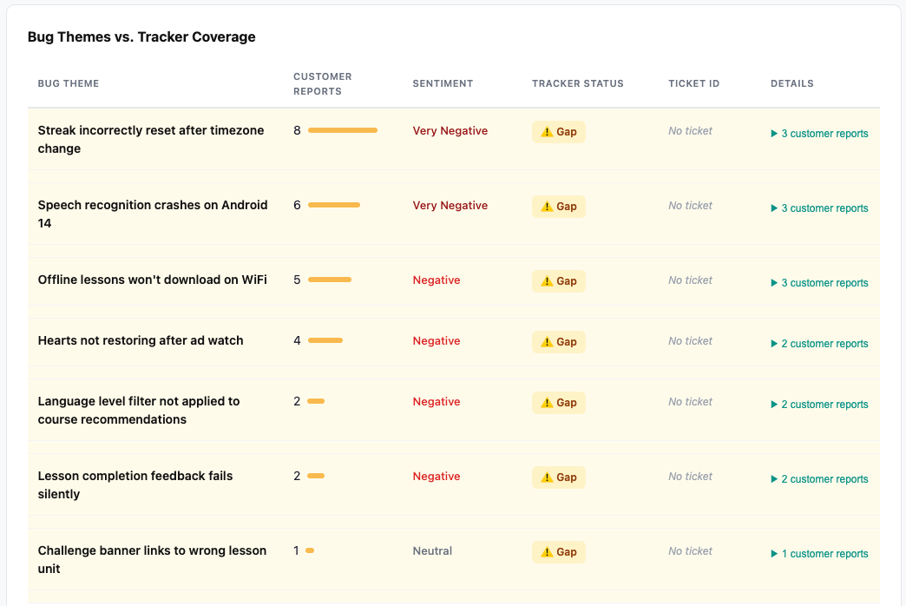This screenshot has height=606, width=906.
Task: Click Gap warning badge for Language level filter
Action: [x=559, y=403]
